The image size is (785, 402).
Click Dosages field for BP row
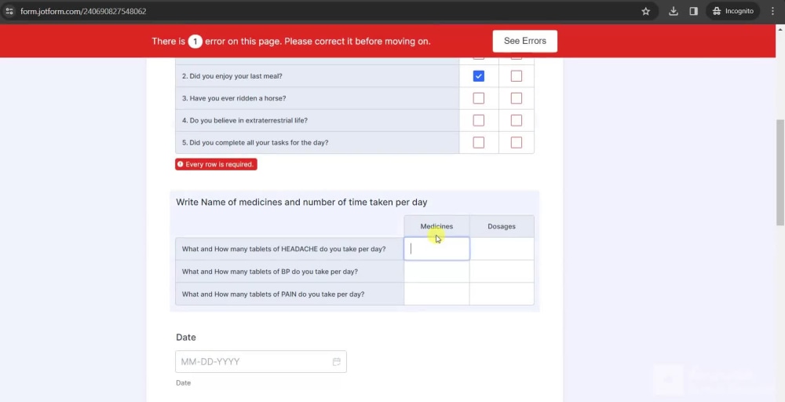point(502,272)
